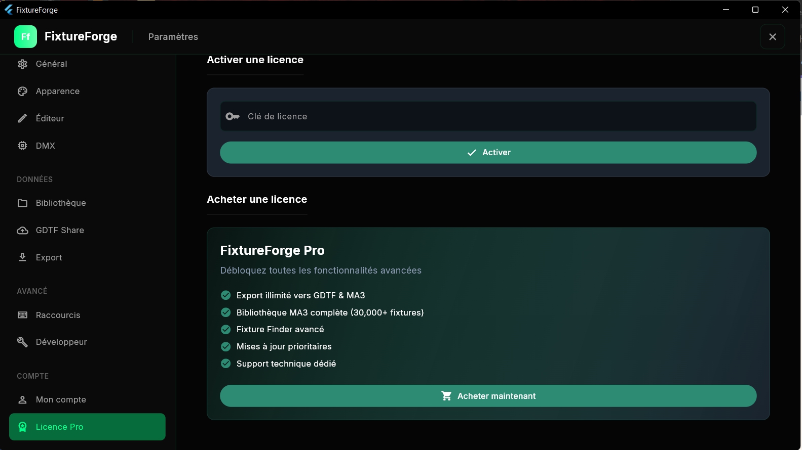
Task: Click the Flutter icon in title bar
Action: pyautogui.click(x=8, y=10)
